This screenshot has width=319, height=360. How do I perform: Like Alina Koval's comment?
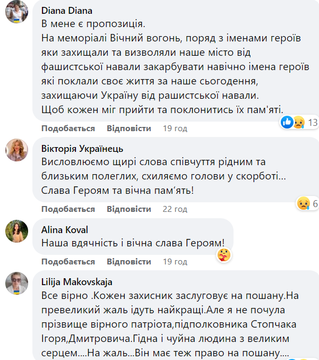(x=68, y=261)
